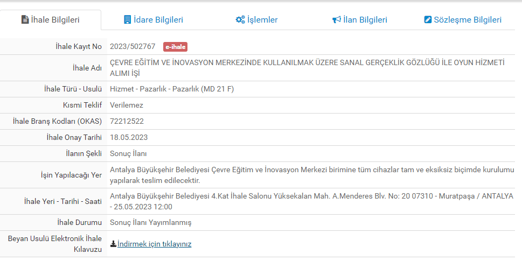Click the megaphone icon beside İlan Bilgileri
Screen dimensions: 522x261
336,20
